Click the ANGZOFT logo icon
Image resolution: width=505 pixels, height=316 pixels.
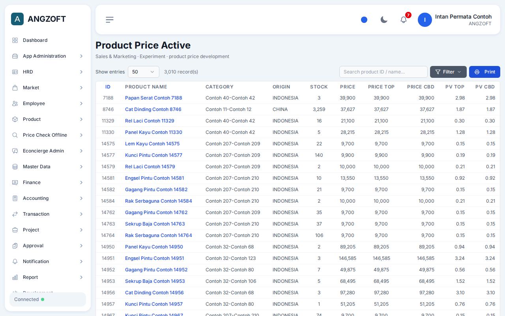(17, 19)
